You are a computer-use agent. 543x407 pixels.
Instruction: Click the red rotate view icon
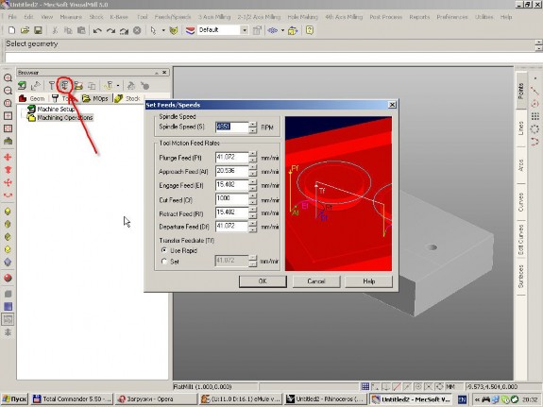pyautogui.click(x=8, y=195)
